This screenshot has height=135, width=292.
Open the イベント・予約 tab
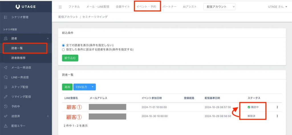pos(146,7)
